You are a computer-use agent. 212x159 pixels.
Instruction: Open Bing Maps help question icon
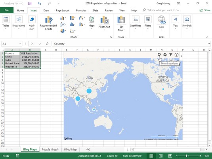pyautogui.click(x=176, y=55)
